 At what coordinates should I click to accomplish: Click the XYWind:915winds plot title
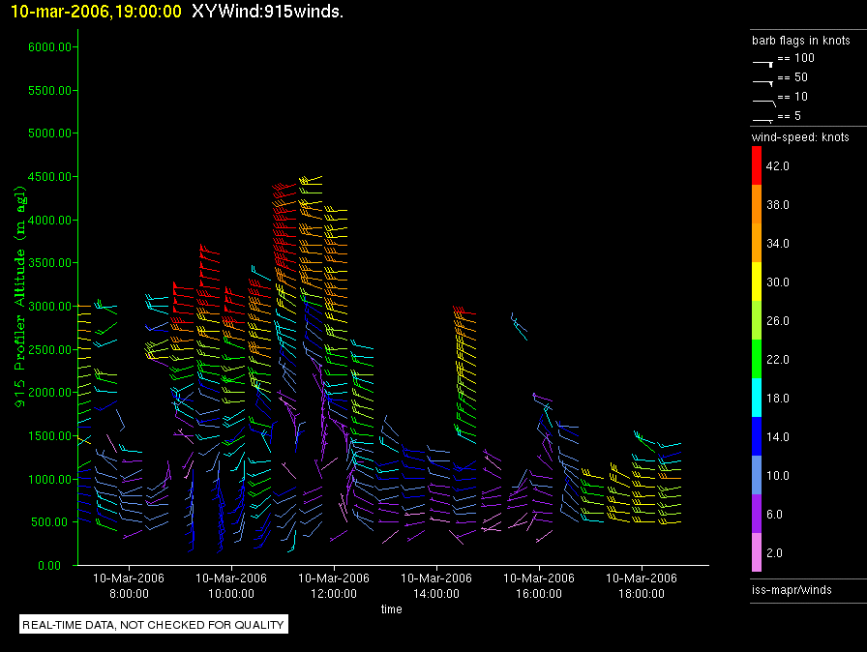pos(268,11)
